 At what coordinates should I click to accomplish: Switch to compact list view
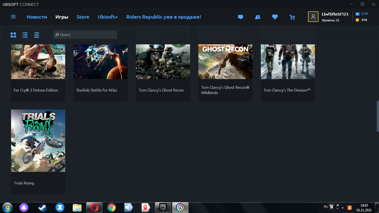[x=37, y=35]
